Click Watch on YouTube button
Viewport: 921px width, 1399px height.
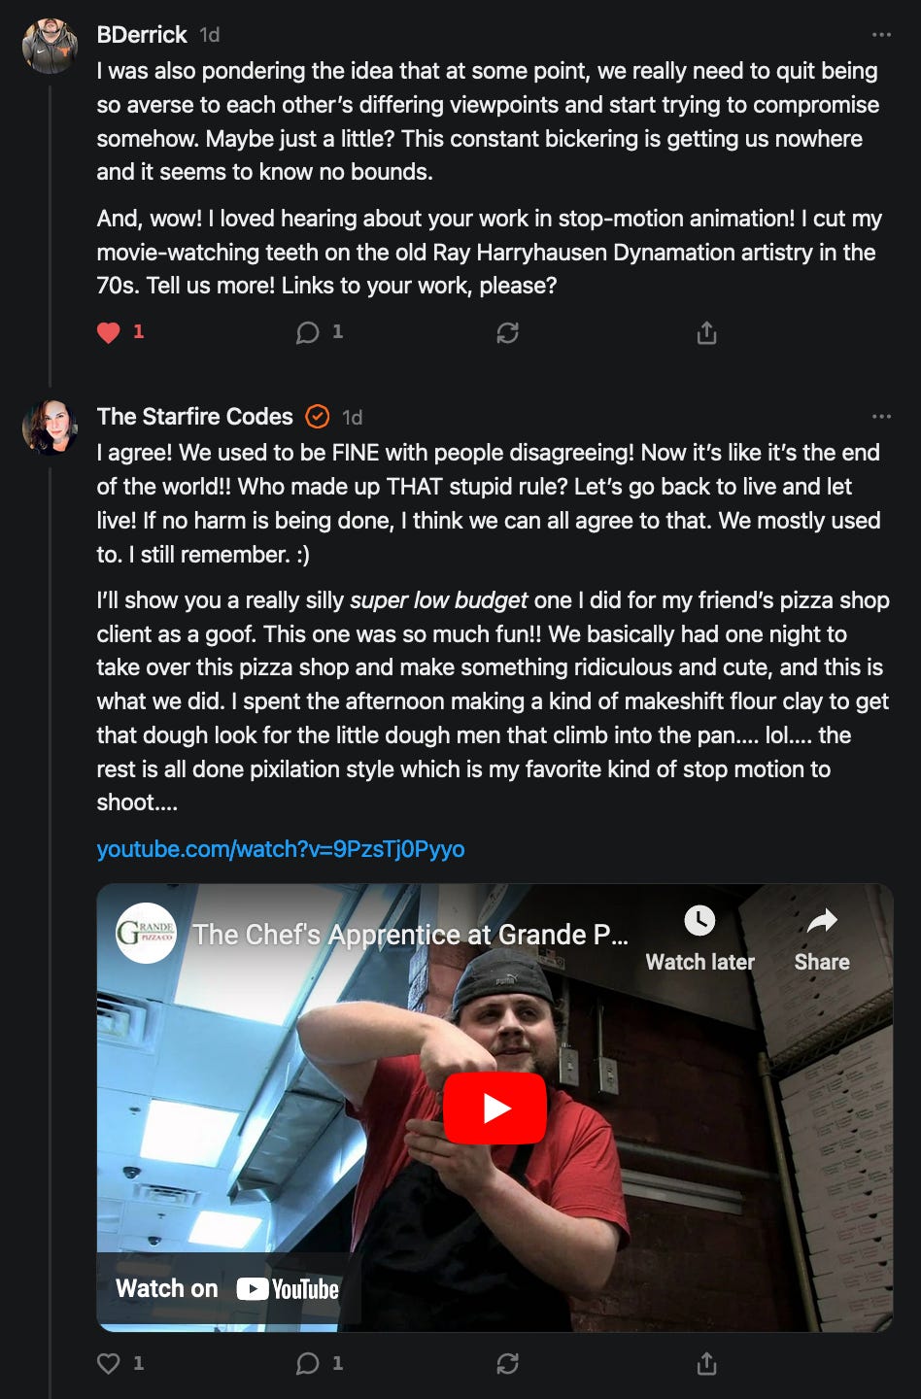coord(227,1288)
